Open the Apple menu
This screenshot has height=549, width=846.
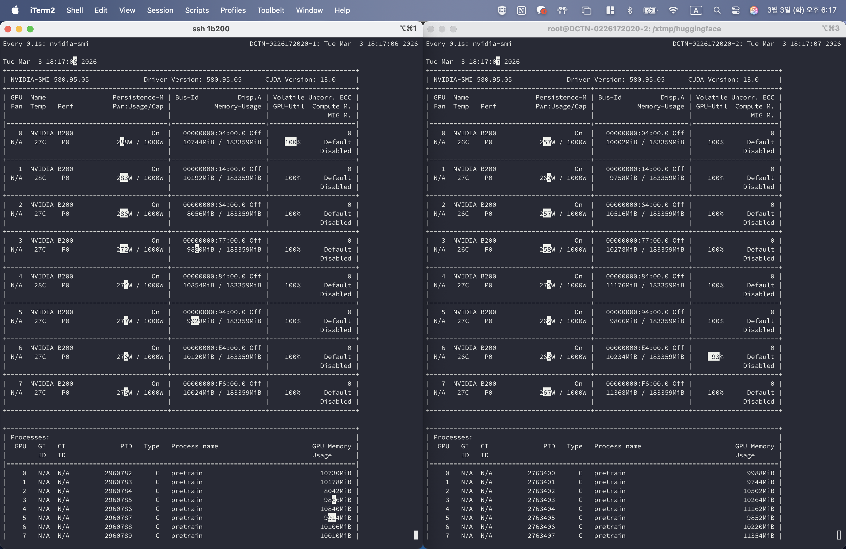coord(15,10)
